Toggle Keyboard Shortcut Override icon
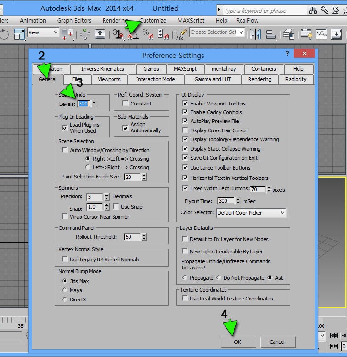Screen dimensions: 347x357 point(100,34)
